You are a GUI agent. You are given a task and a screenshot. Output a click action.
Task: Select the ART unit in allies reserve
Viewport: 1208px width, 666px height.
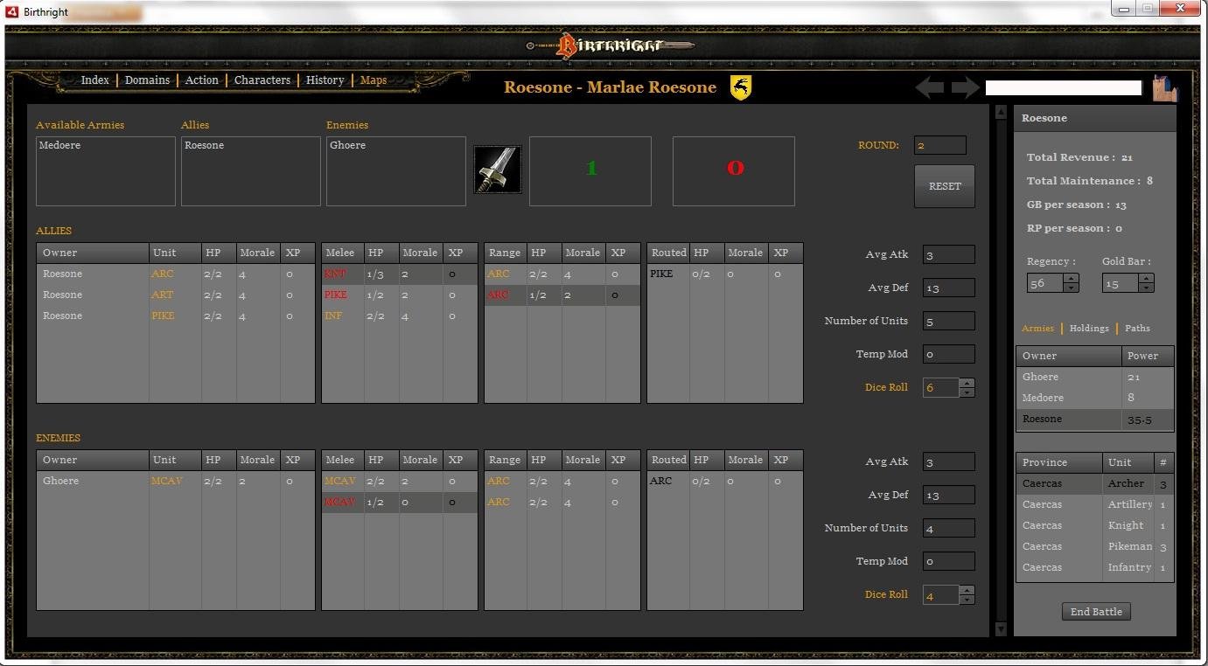click(175, 295)
